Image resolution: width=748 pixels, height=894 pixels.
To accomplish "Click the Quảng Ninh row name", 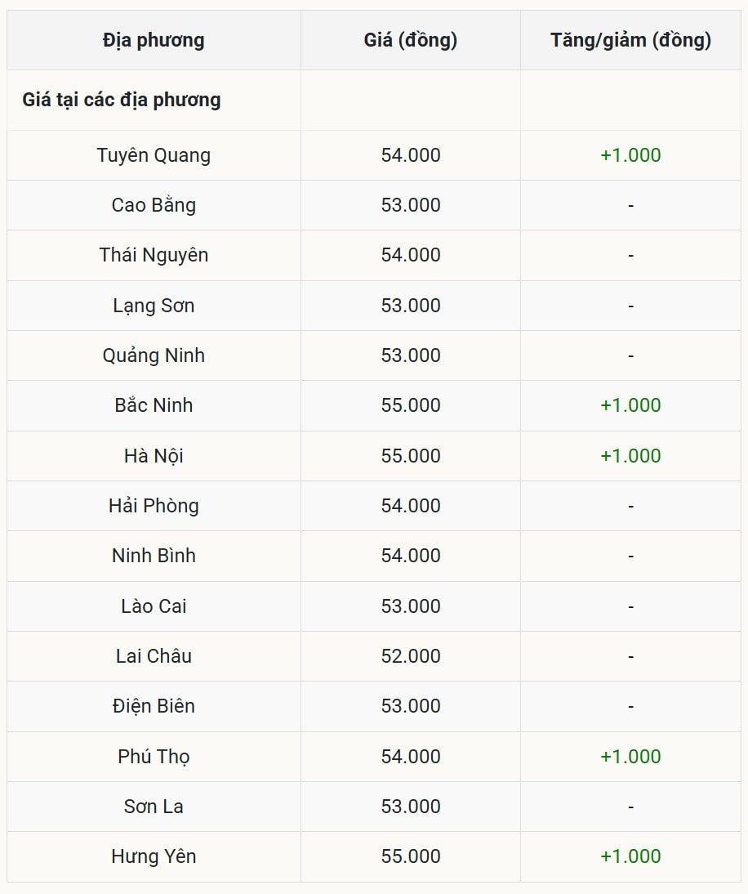I will click(x=154, y=355).
